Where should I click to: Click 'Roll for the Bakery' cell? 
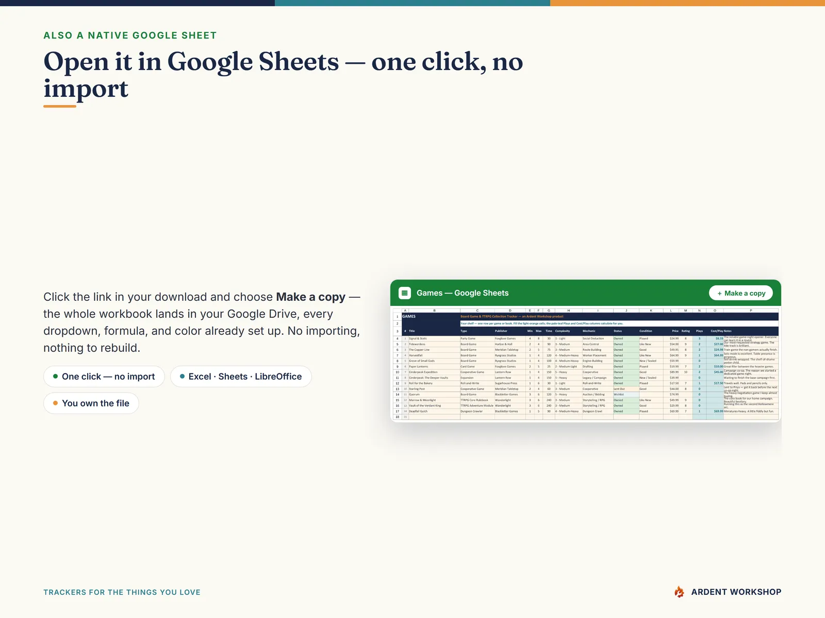(x=434, y=383)
